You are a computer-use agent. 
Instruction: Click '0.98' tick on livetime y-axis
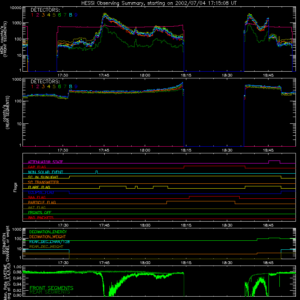(x=17, y=272)
